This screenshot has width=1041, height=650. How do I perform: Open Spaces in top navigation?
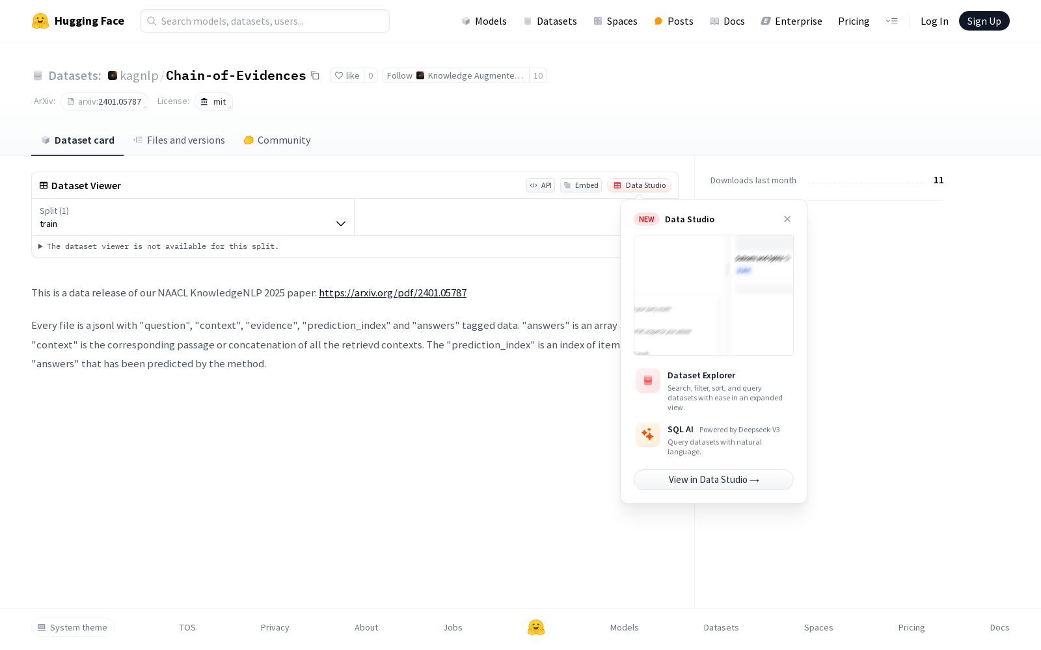tap(615, 21)
